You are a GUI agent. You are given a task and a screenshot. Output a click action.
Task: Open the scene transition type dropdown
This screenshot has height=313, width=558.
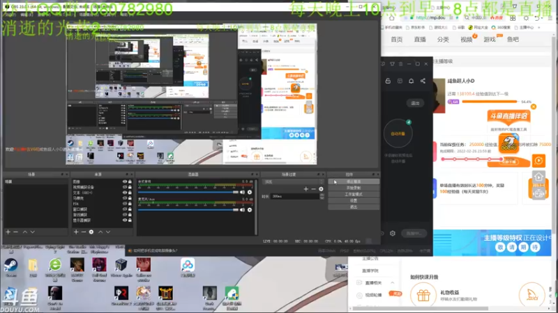[x=293, y=182]
